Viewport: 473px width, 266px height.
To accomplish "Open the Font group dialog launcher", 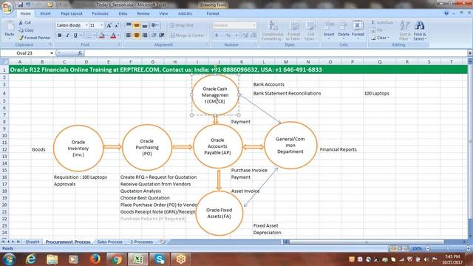I will pyautogui.click(x=119, y=44).
